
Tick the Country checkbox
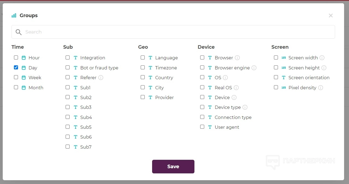click(143, 77)
